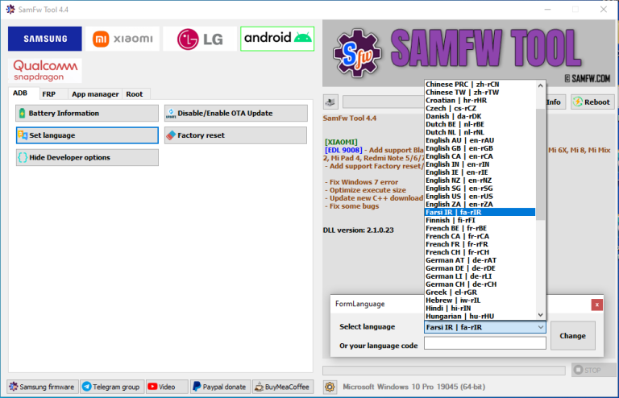Click Hide Developer options
This screenshot has width=619, height=398.
(87, 157)
